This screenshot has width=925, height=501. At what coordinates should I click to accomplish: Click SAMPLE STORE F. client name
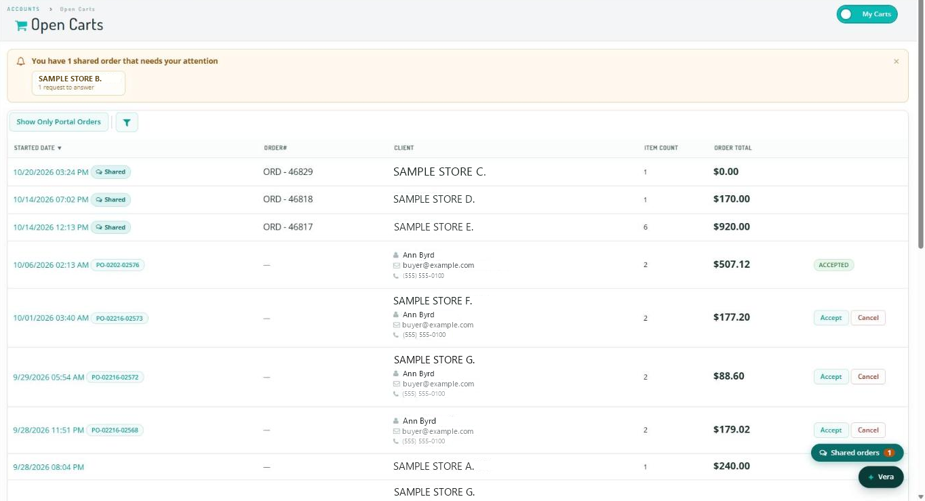[433, 301]
